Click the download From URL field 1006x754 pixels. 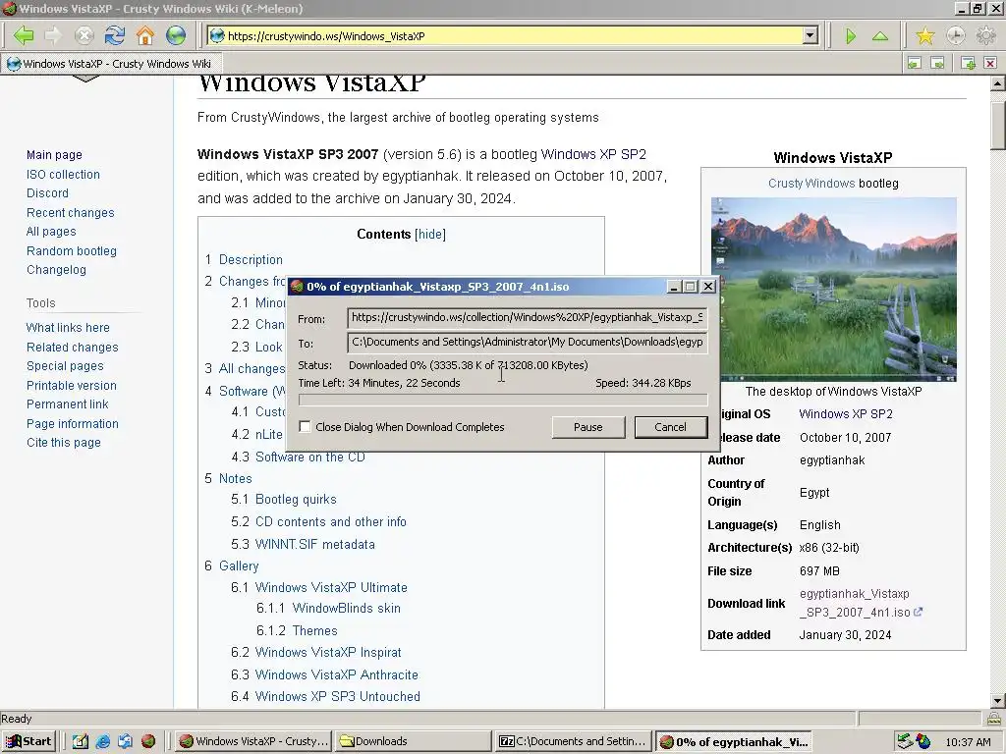pos(528,318)
